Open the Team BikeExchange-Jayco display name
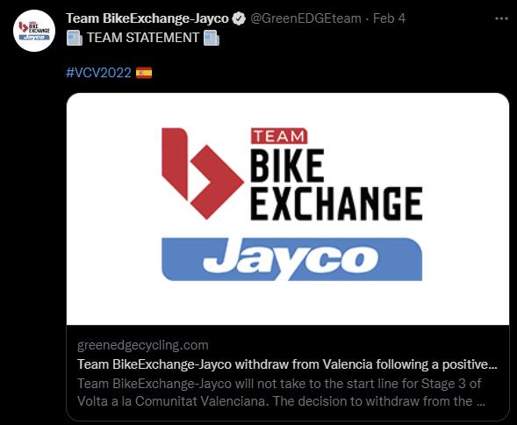Screen dimensions: 517x425 [147, 18]
